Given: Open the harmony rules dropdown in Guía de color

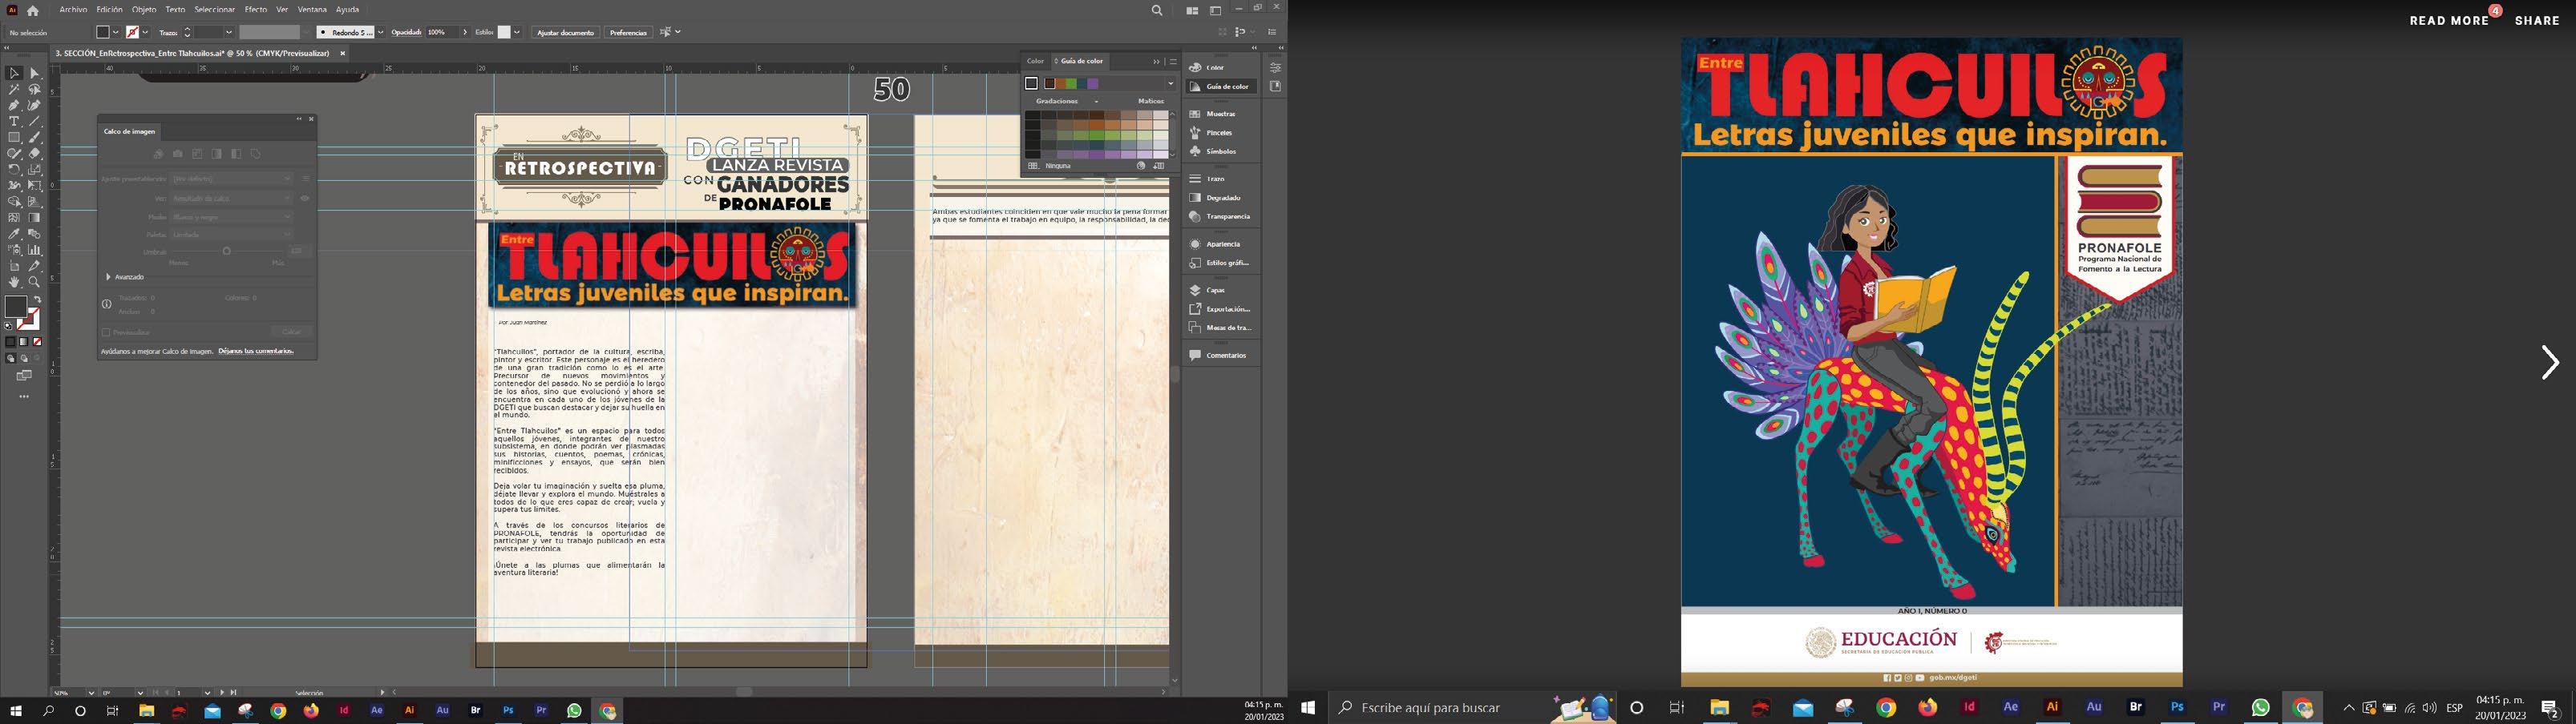Looking at the screenshot, I should (1170, 84).
